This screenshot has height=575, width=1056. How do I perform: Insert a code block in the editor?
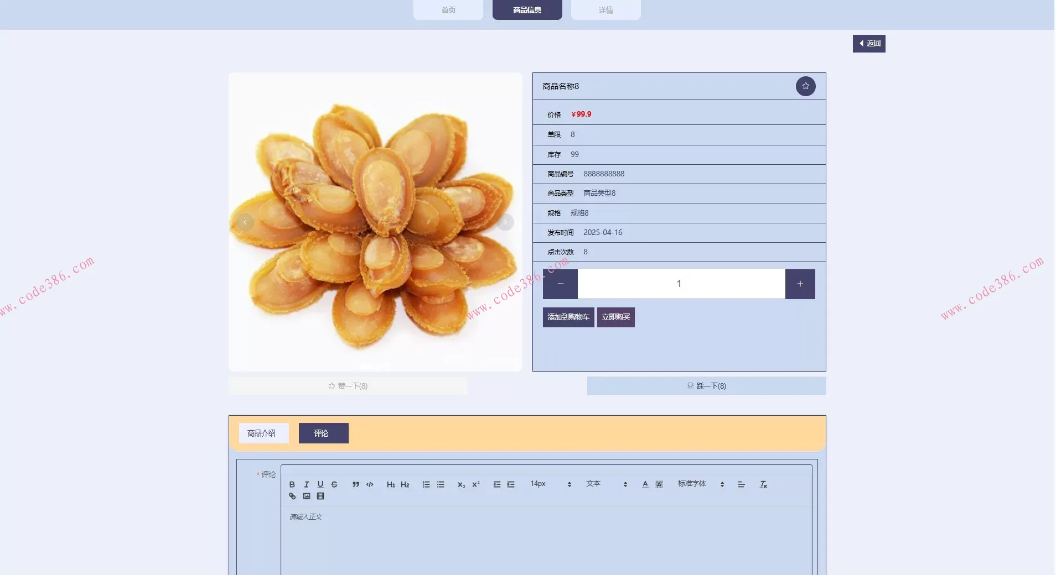click(x=370, y=484)
